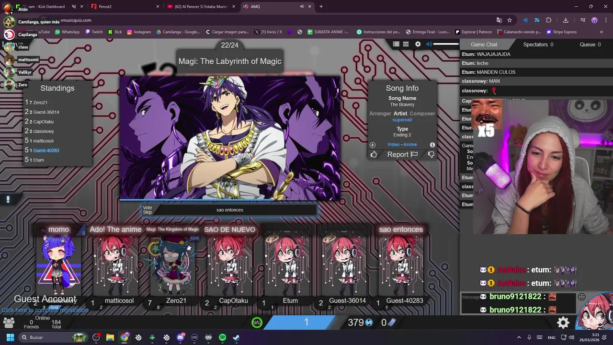Select Guest-40283 in the Standings list
The width and height of the screenshot is (613, 345).
click(x=46, y=150)
